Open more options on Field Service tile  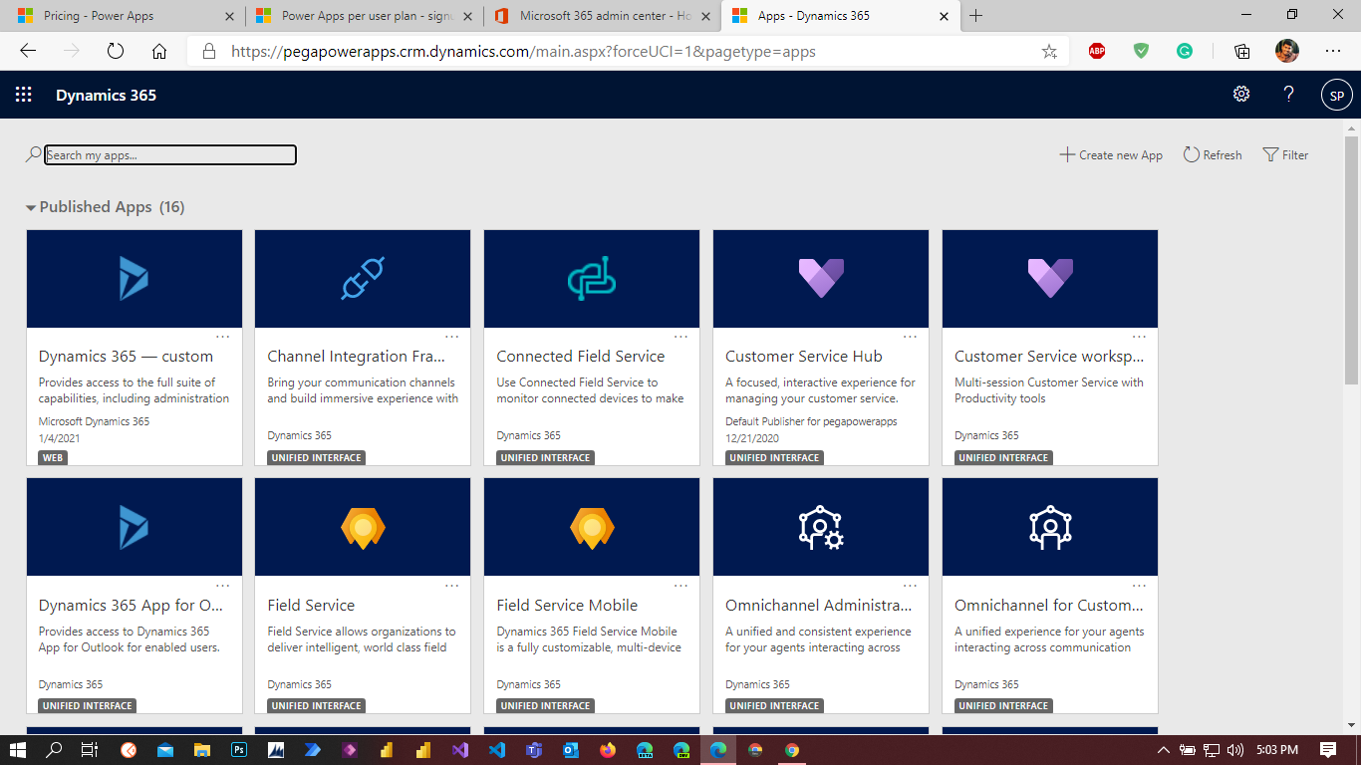click(451, 586)
